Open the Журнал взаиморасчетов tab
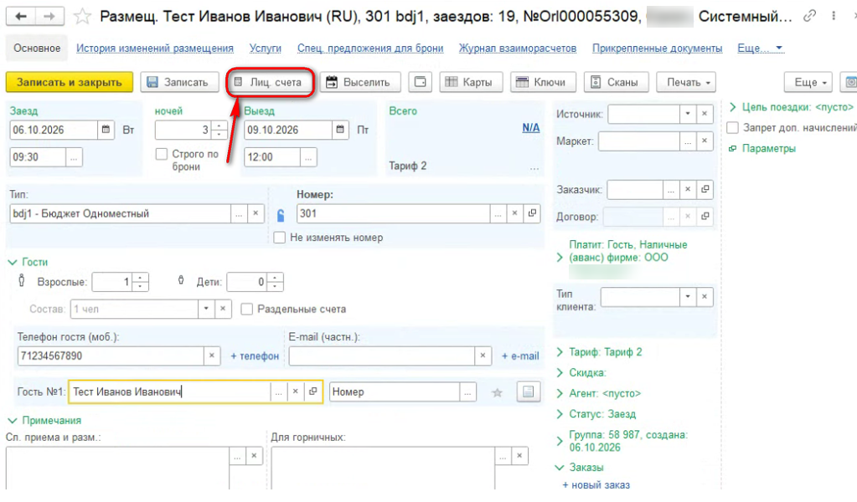Viewport: 857px width, 502px height. coord(518,48)
